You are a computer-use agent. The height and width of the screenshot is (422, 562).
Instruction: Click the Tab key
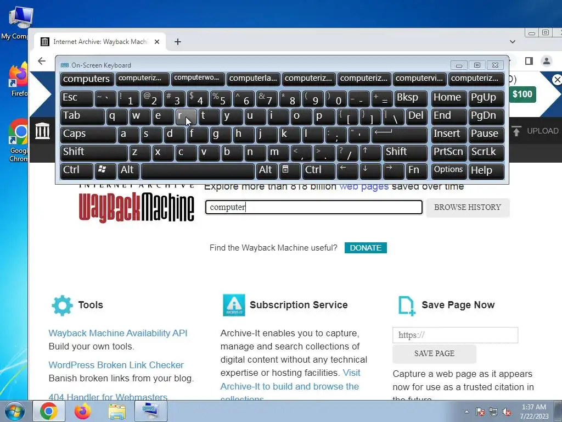click(x=82, y=116)
